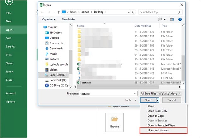The height and width of the screenshot is (138, 201).
Task: Open dialog help question mark
Action: pos(180,19)
